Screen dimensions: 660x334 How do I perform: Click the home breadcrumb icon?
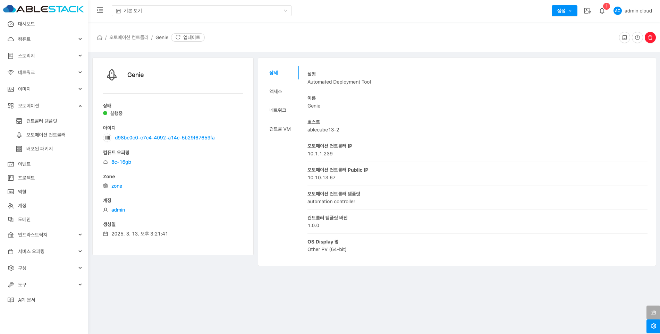click(x=100, y=37)
